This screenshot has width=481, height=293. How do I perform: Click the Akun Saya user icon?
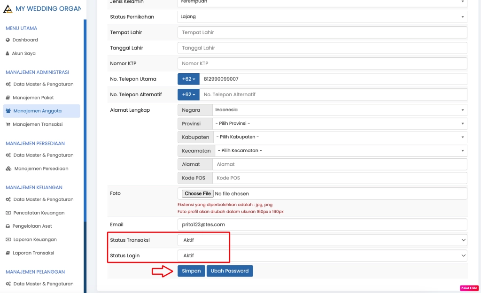pos(8,54)
